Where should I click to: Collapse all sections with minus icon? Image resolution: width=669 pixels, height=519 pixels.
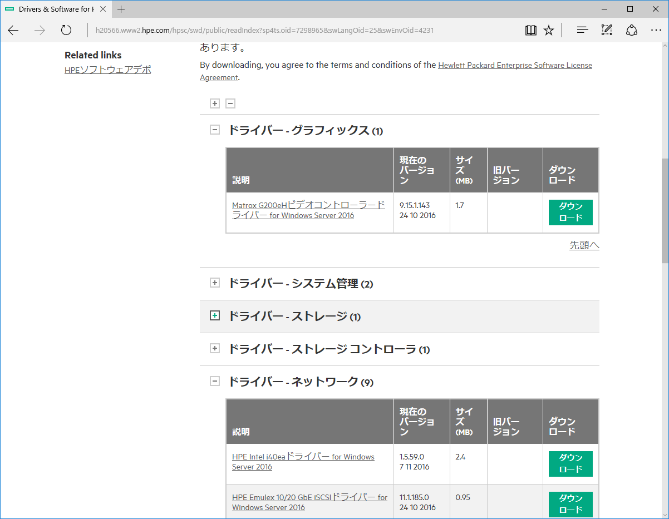(230, 103)
